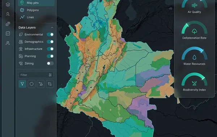Image resolution: width=217 pixels, height=137 pixels.
Task: Enable the Zoning layer switch
Action: click(50, 63)
